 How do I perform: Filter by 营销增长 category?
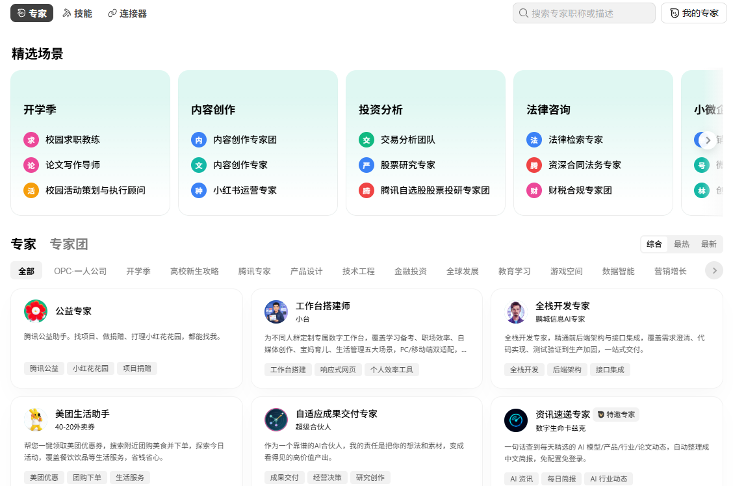[671, 271]
